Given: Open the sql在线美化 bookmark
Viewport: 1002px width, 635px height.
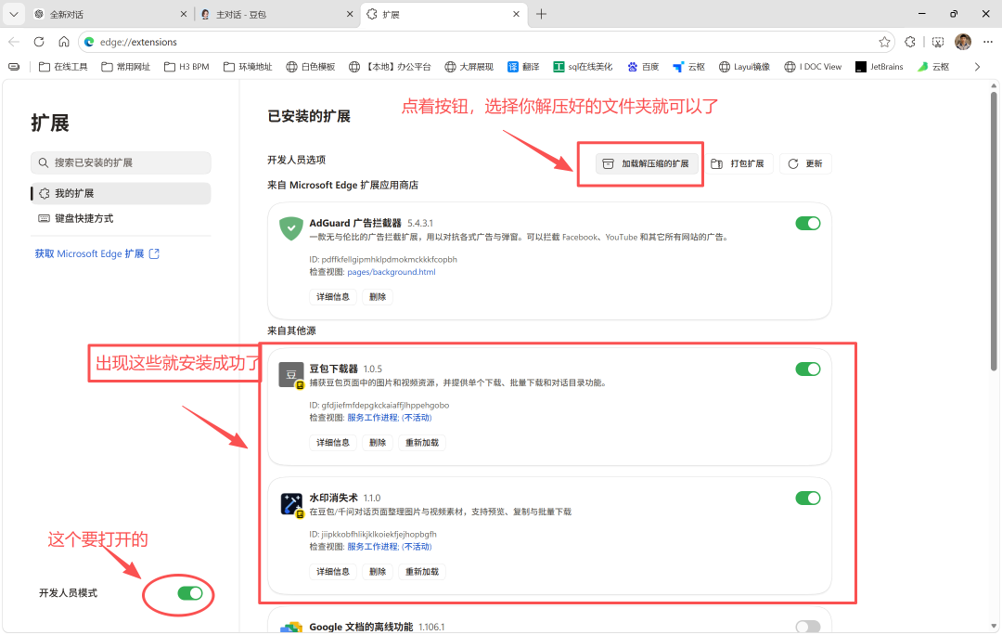Looking at the screenshot, I should 583,67.
